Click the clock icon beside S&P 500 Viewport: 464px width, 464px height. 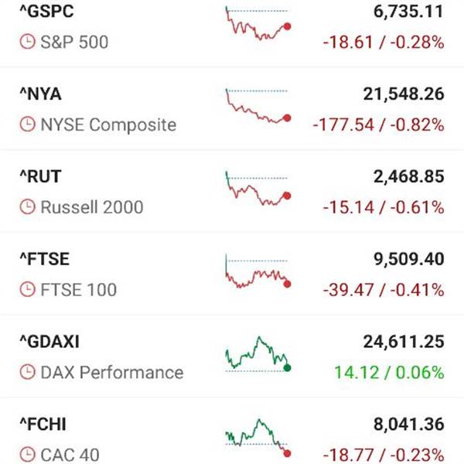[x=27, y=42]
